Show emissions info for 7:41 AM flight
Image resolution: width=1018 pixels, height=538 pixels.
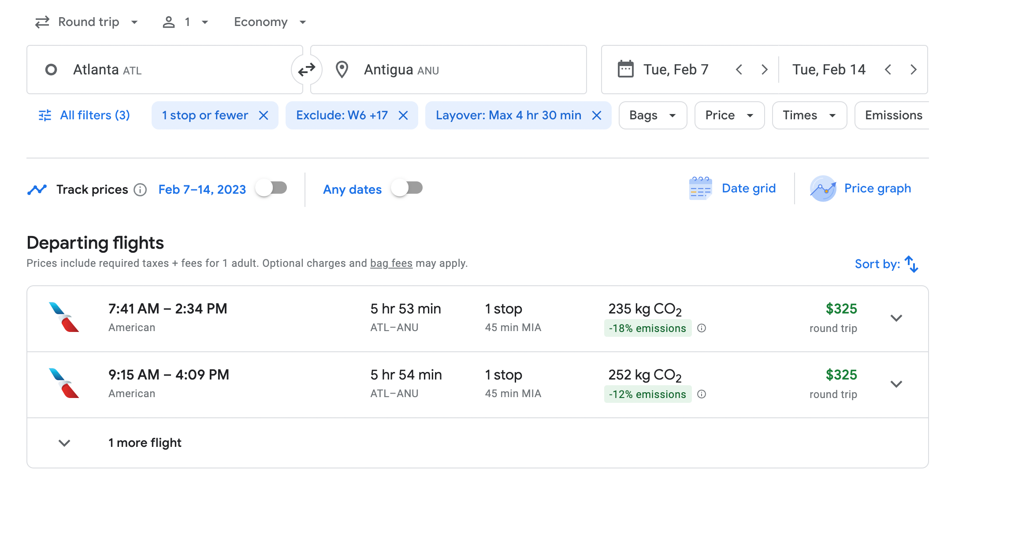[702, 328]
